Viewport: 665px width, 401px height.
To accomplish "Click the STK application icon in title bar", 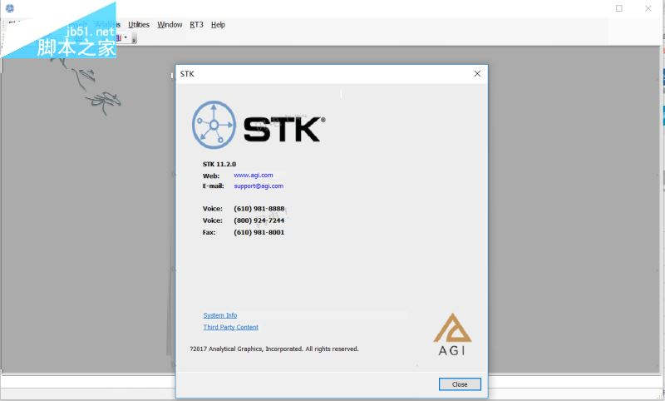I will coord(10,8).
